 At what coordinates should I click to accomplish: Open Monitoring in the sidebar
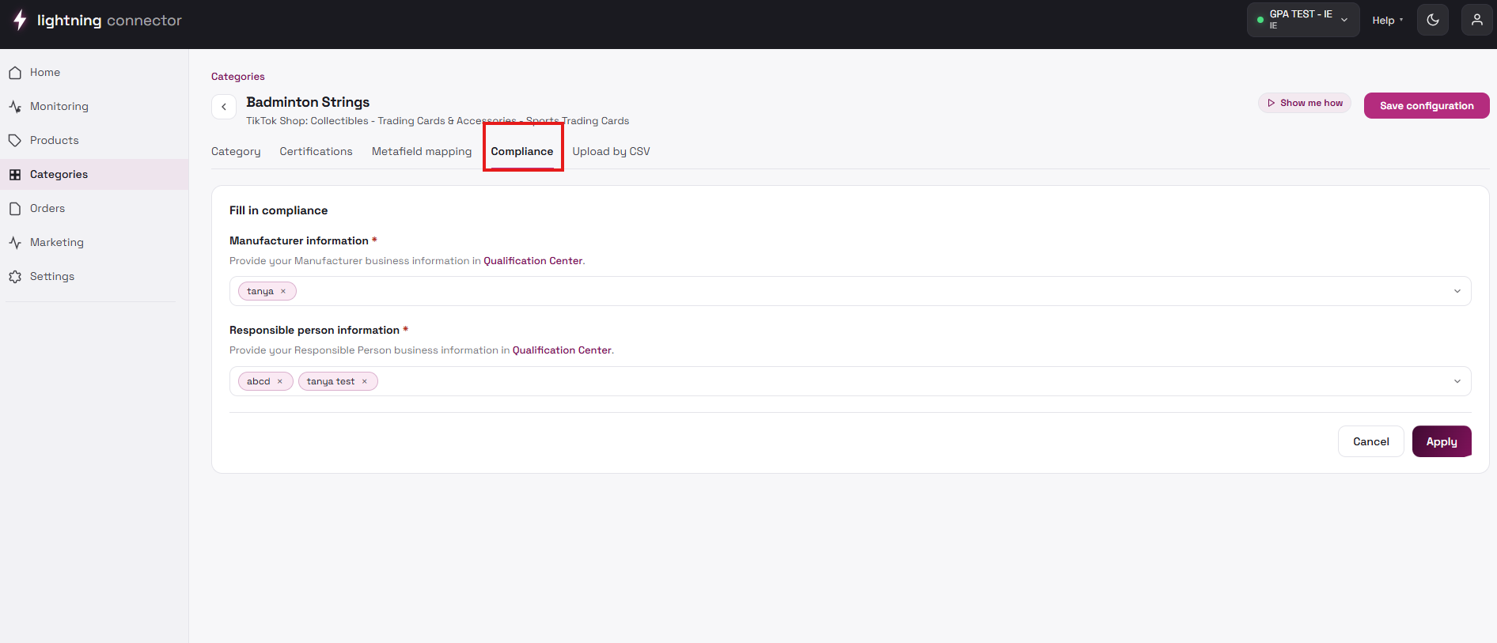(94, 107)
